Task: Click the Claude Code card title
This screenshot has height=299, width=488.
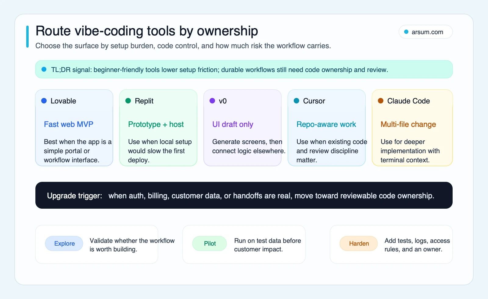Action: [408, 101]
